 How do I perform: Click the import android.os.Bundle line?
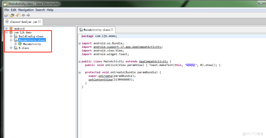pos(103,43)
